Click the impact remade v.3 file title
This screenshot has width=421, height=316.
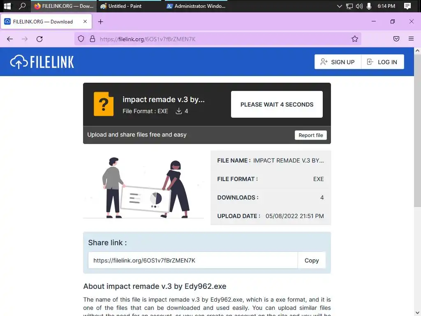coord(164,100)
